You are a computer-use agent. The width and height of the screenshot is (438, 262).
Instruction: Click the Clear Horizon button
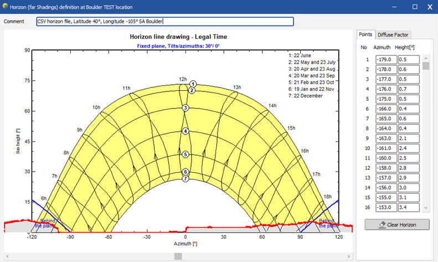pyautogui.click(x=397, y=224)
